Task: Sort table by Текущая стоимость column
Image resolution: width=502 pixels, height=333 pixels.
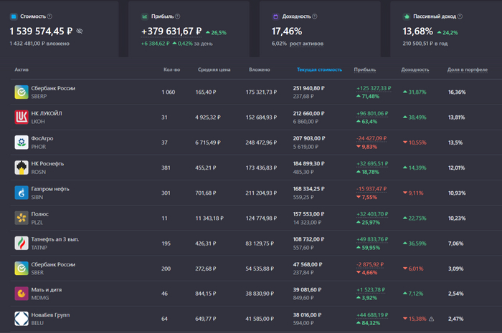Action: coord(321,70)
